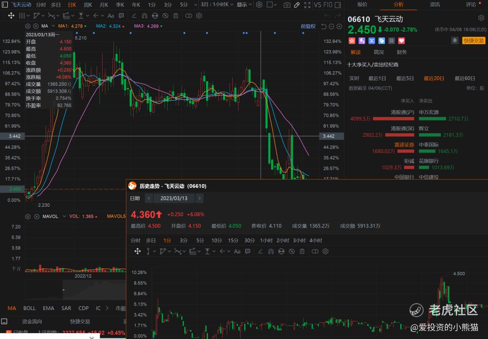Screen dimensions: 488x339
Task: Enable the pencil drawing mode icon
Action: click(297, 5)
